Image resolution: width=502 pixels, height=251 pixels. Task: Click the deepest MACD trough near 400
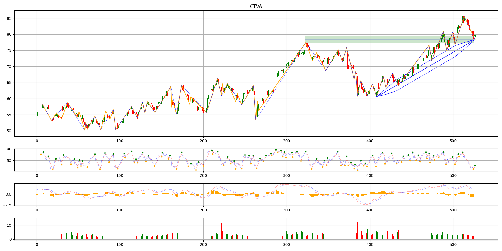[369, 204]
